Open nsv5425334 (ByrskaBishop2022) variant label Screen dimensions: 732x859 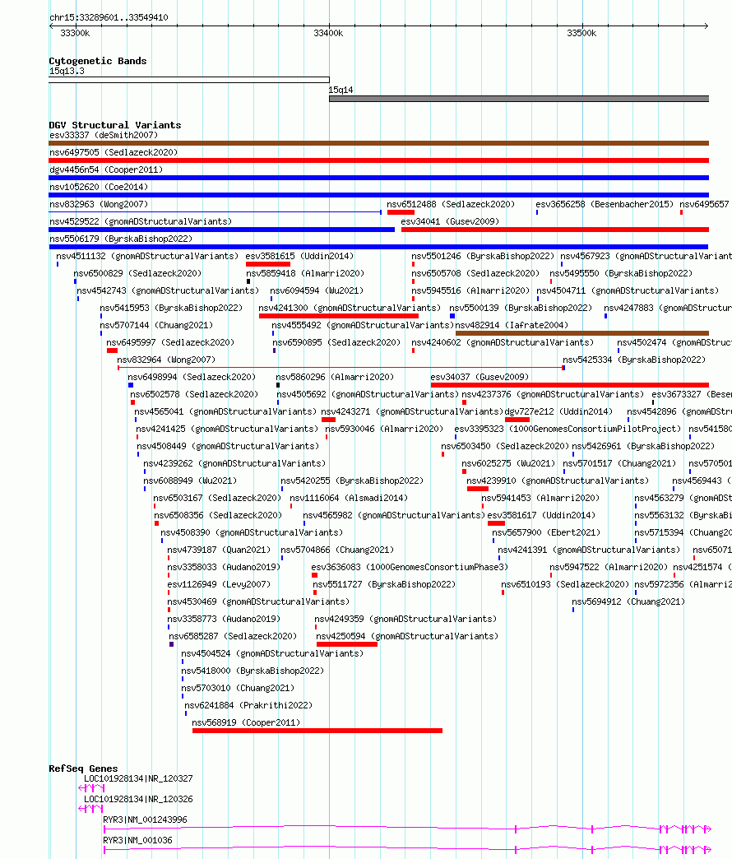pyautogui.click(x=635, y=360)
